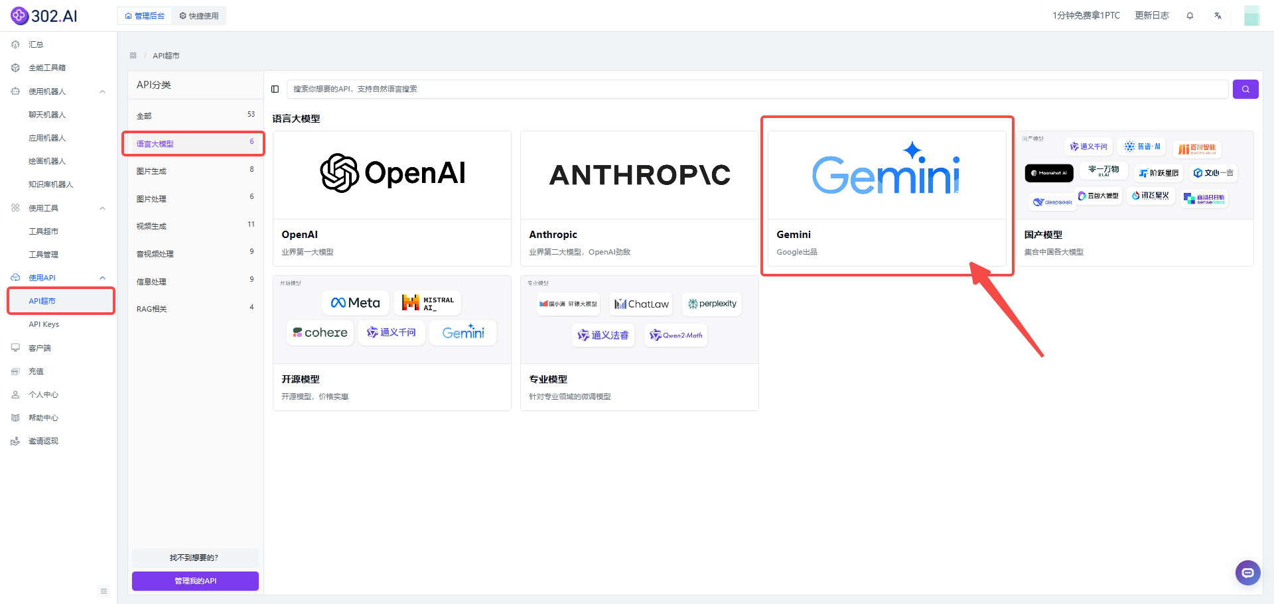Collapse the 使用工具 menu chevron
Image resolution: width=1274 pixels, height=604 pixels.
click(103, 208)
